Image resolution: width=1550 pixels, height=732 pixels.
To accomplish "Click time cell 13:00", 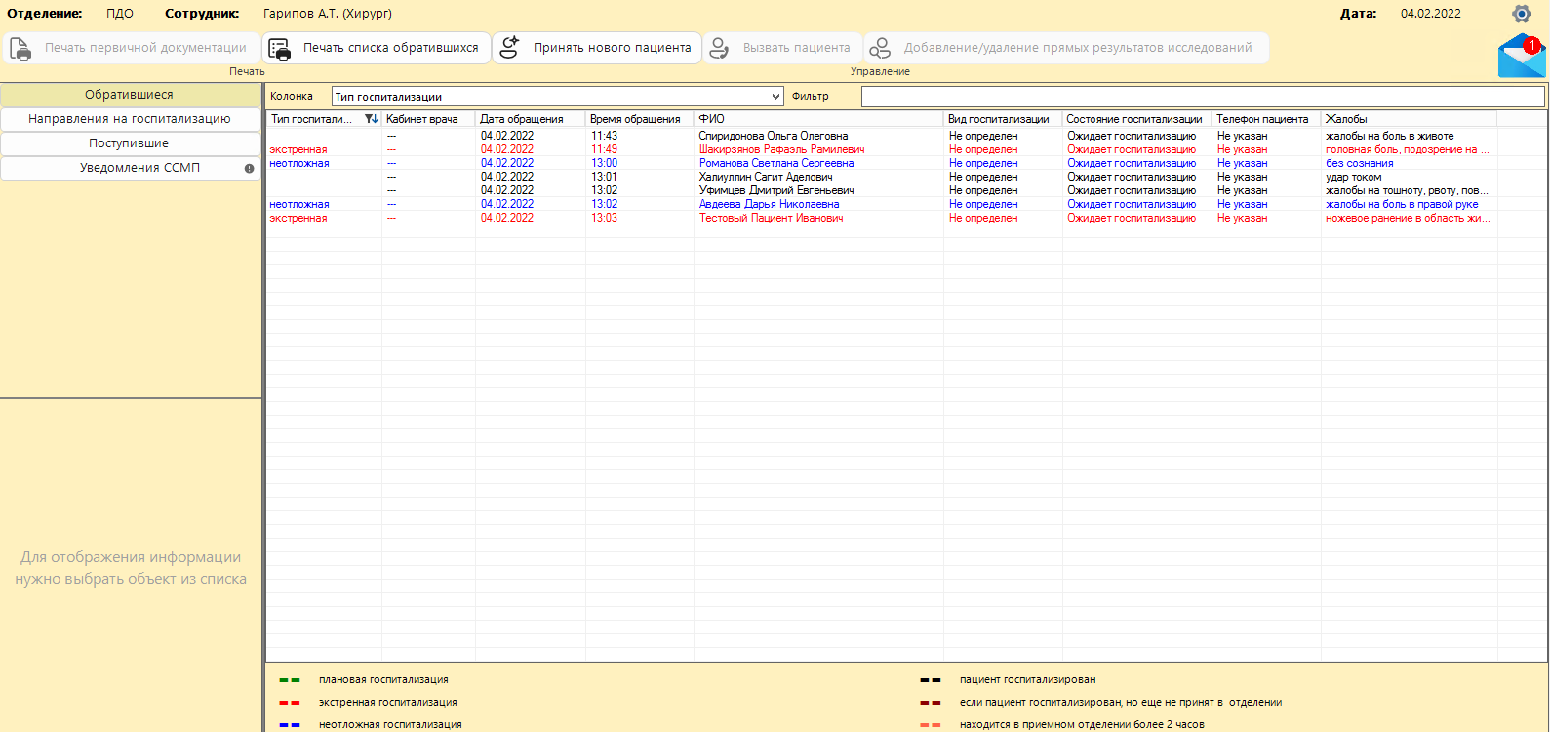I will click(x=604, y=163).
